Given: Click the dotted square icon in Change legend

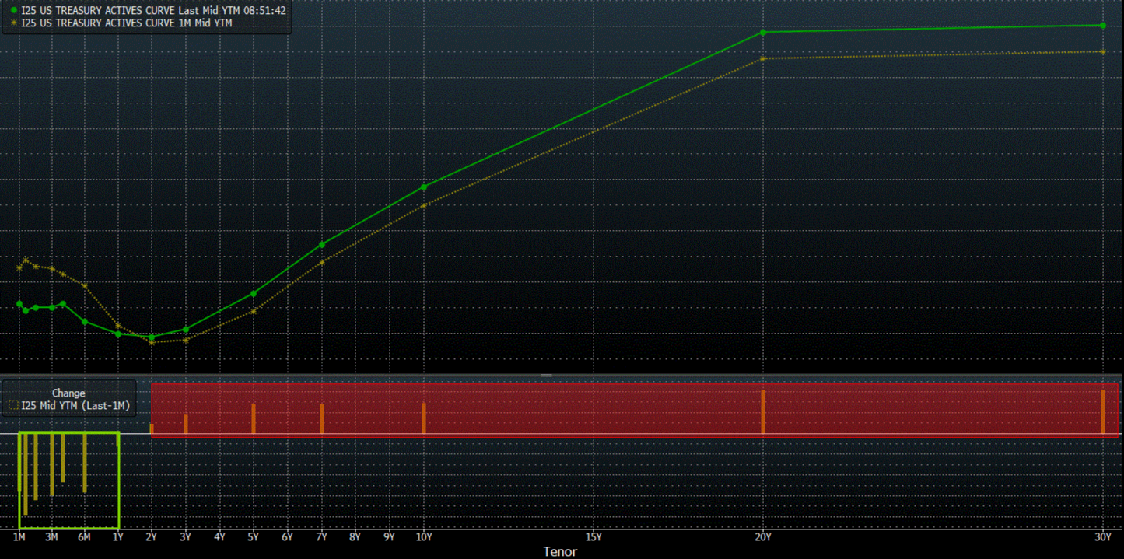Looking at the screenshot, I should tap(13, 405).
